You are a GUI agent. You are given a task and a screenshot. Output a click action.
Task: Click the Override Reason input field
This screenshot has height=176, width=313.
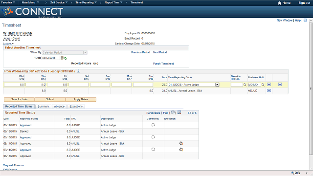coord(237,85)
